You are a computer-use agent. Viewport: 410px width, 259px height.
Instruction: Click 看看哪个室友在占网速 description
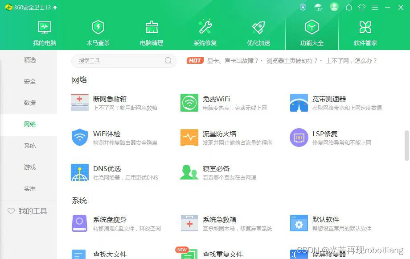click(x=230, y=178)
